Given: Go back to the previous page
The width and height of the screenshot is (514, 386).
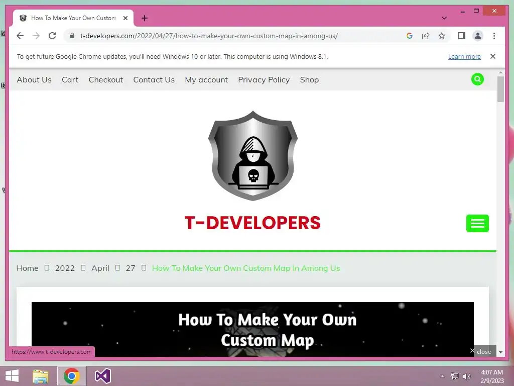Looking at the screenshot, I should click(20, 36).
